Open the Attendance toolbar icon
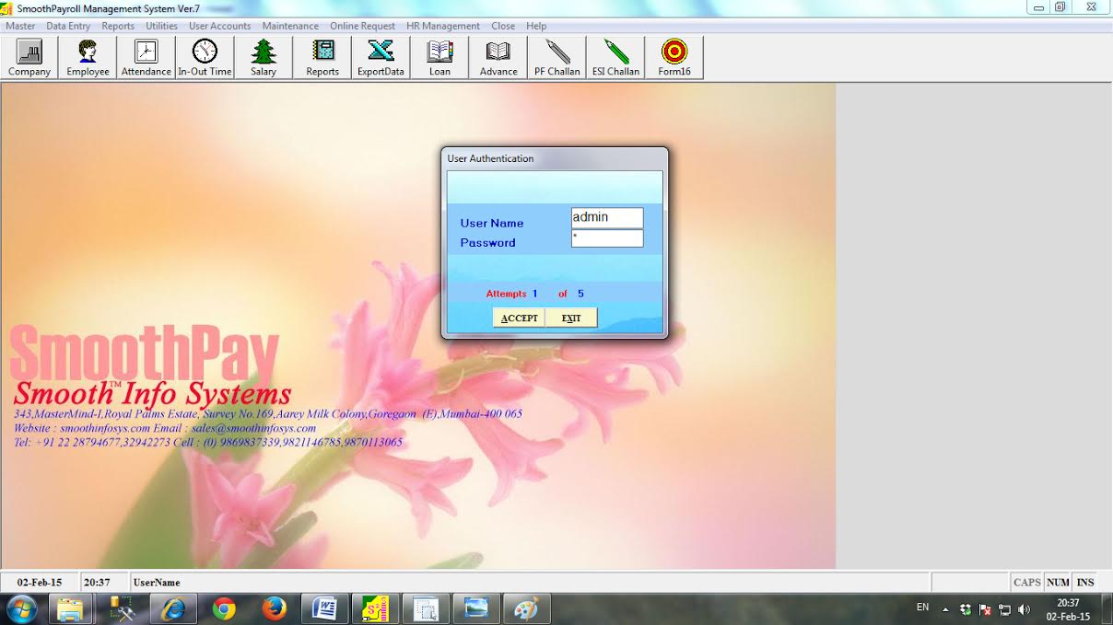The width and height of the screenshot is (1113, 625). pos(146,57)
